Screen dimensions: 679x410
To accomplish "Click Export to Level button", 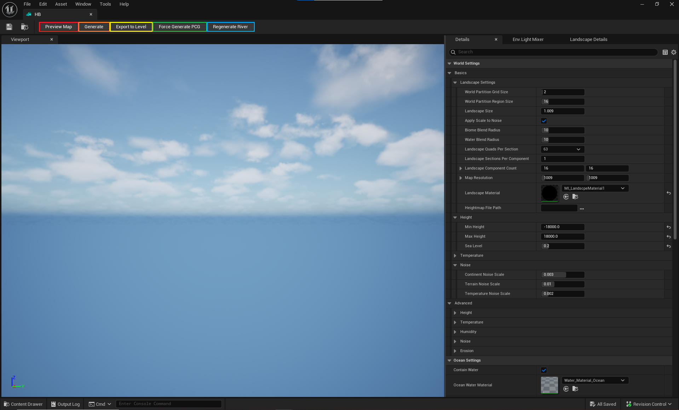I will pos(131,27).
